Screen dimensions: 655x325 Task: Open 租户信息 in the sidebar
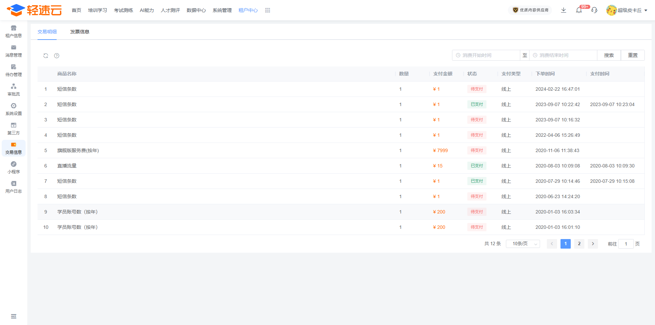14,31
